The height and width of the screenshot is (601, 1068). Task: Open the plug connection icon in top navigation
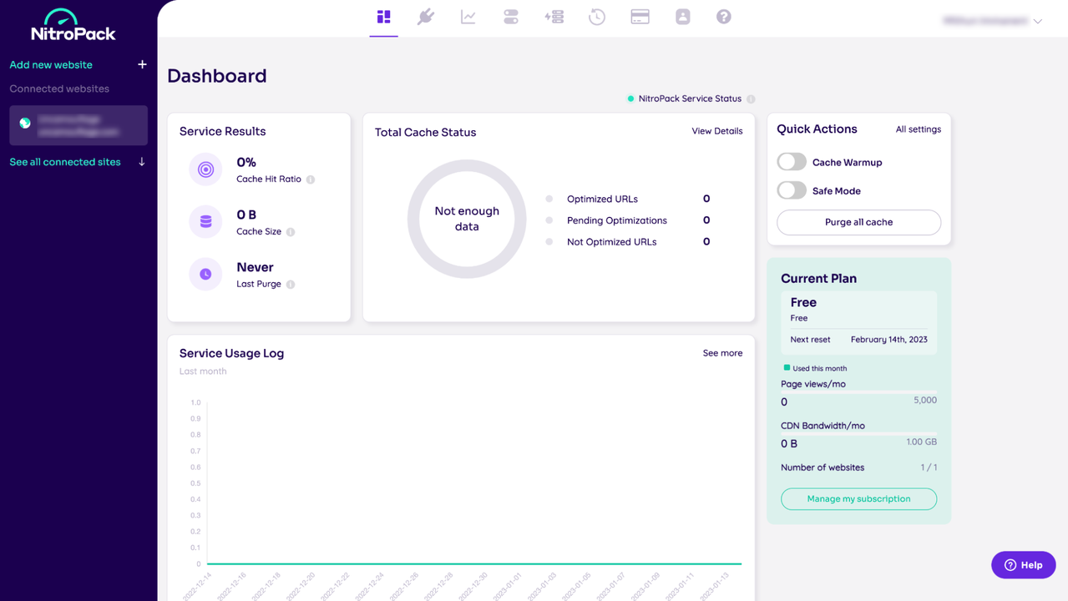(x=426, y=17)
